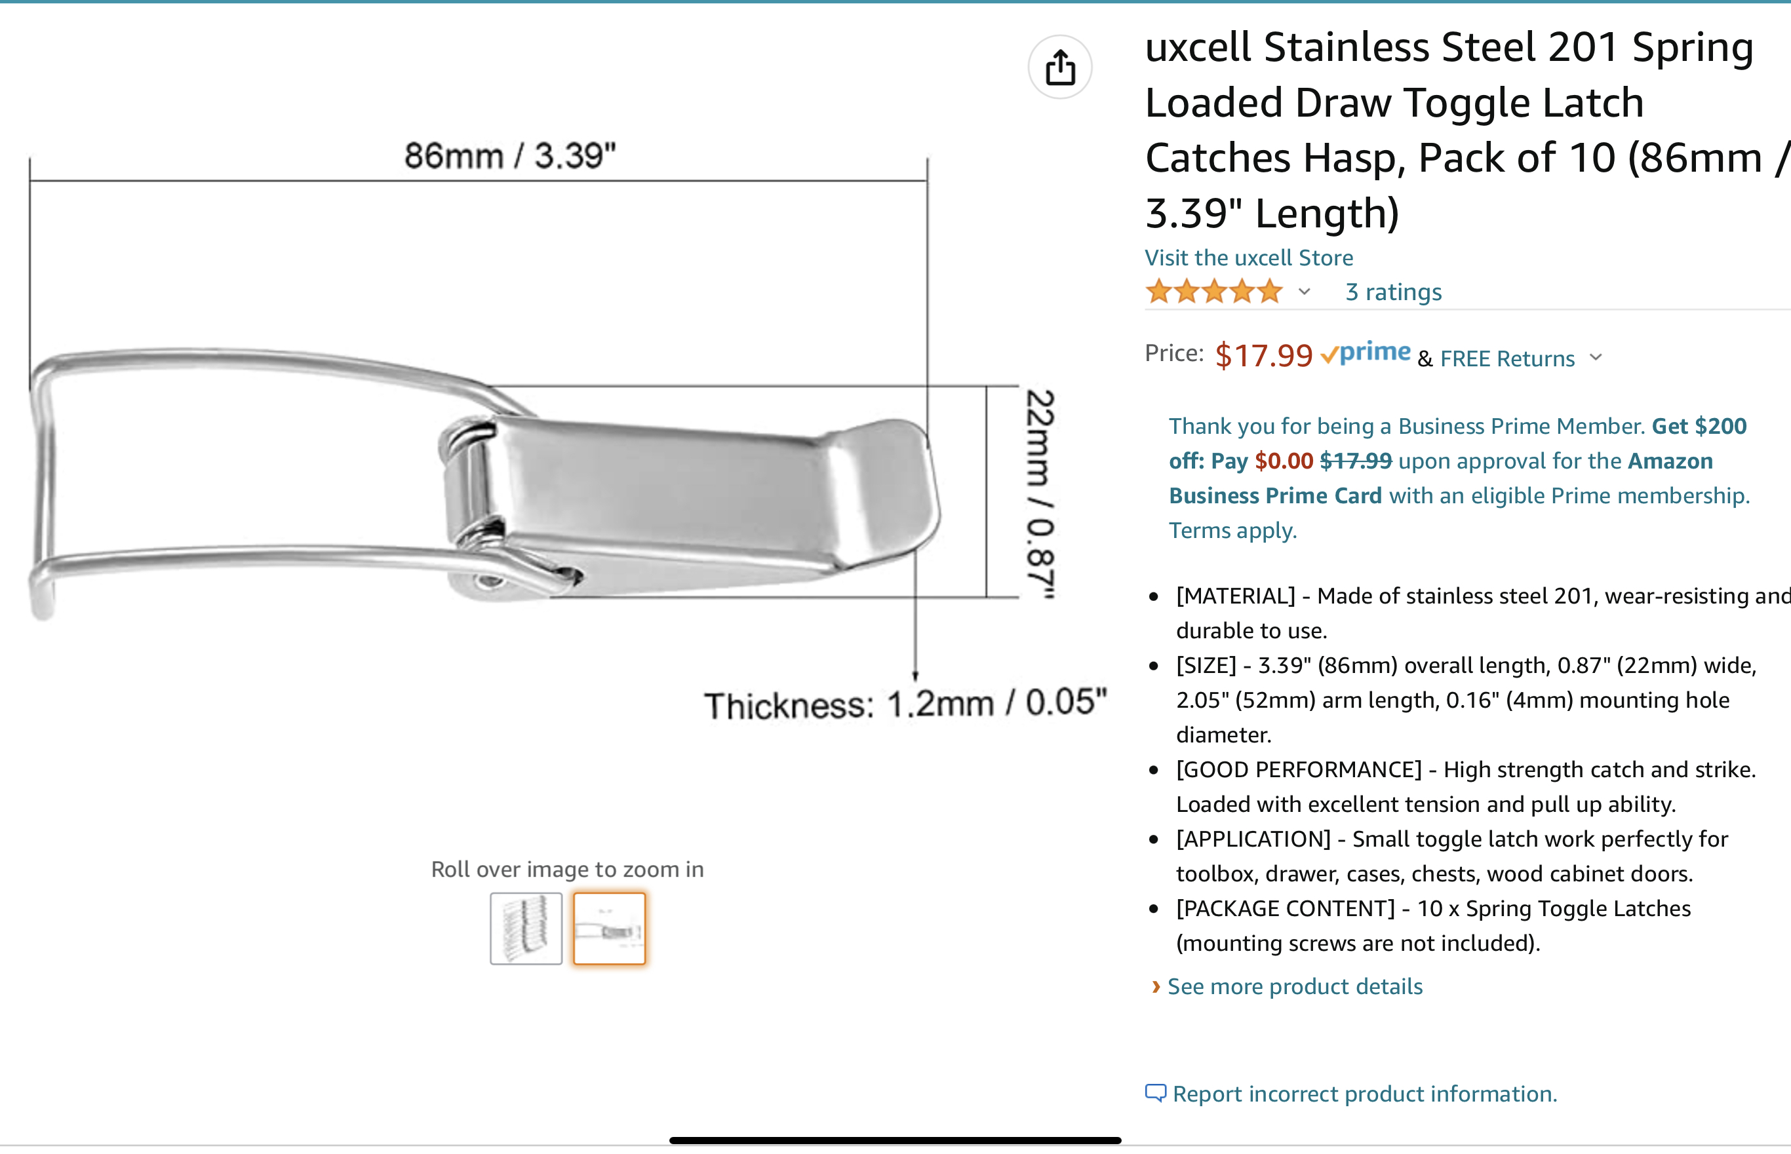The image size is (1791, 1154).
Task: Expand the FREE Returns chevron
Action: point(1596,357)
